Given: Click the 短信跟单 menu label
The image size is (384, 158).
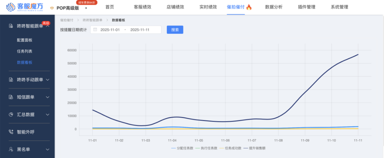Looking at the screenshot, I should pos(26,97).
